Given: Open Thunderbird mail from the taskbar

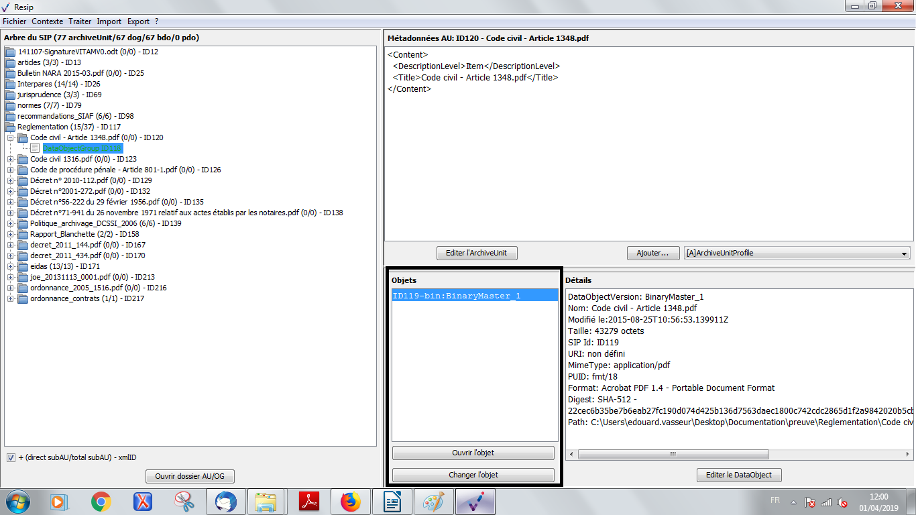Looking at the screenshot, I should [225, 501].
